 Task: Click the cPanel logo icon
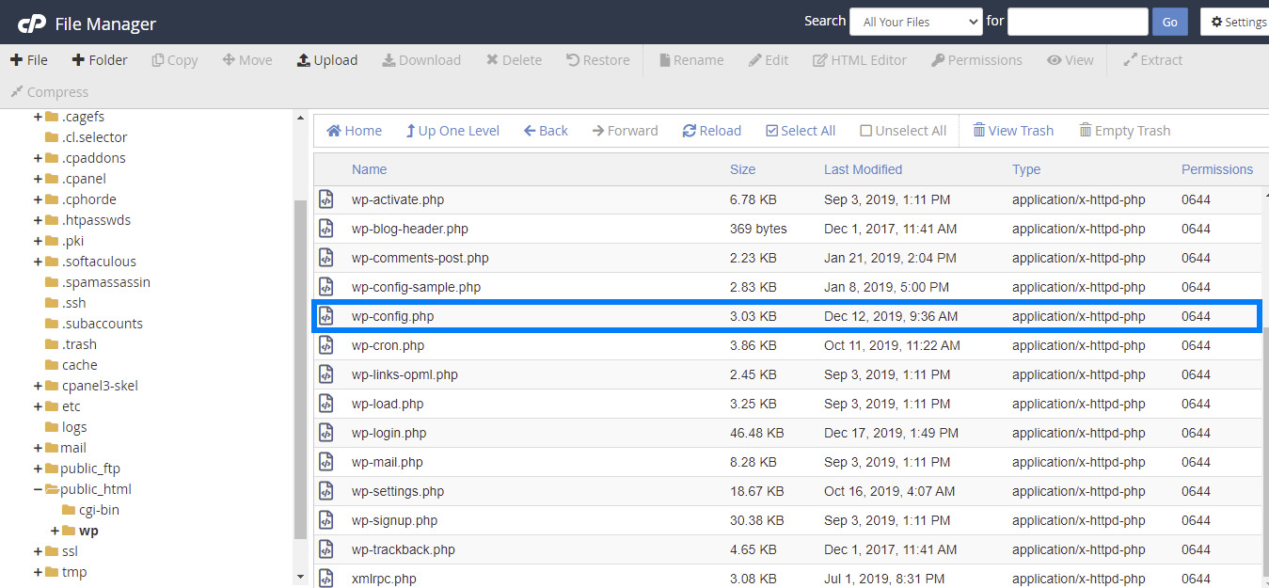(31, 24)
